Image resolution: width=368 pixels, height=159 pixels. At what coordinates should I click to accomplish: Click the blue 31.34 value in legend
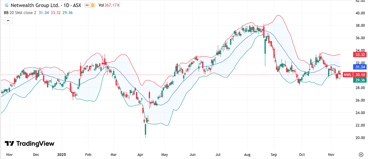coord(44,13)
